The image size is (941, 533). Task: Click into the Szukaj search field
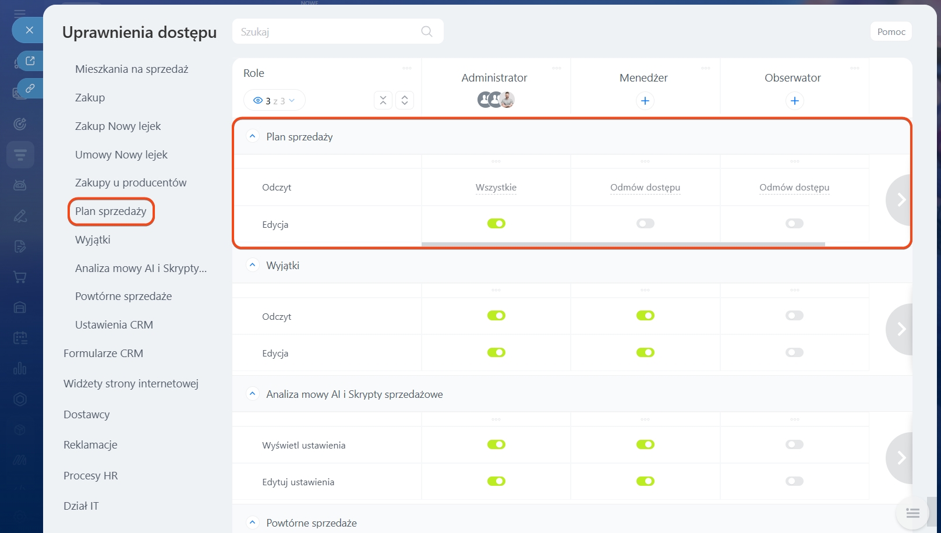[x=326, y=31]
